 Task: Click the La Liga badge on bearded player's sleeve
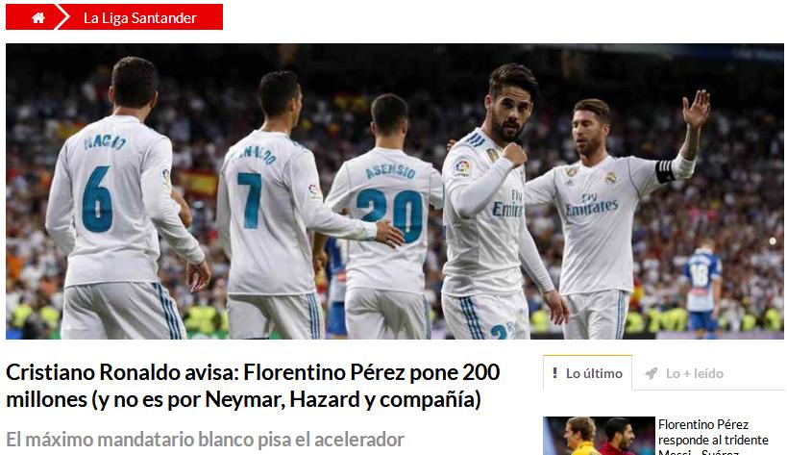tap(462, 167)
